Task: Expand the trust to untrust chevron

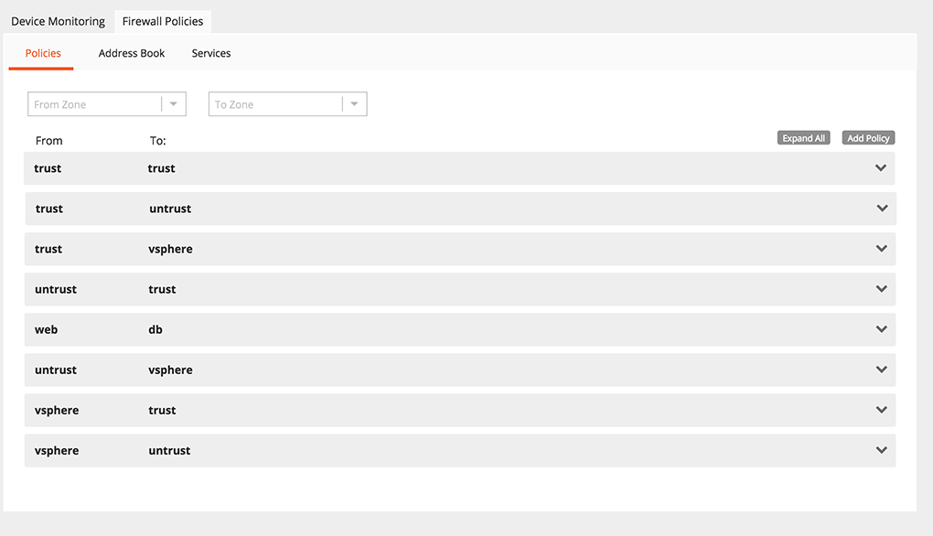Action: point(882,209)
